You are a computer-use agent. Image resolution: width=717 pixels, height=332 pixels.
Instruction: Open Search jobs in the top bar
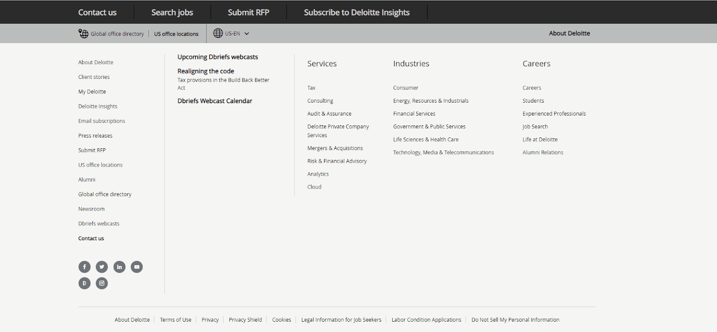[x=172, y=13]
